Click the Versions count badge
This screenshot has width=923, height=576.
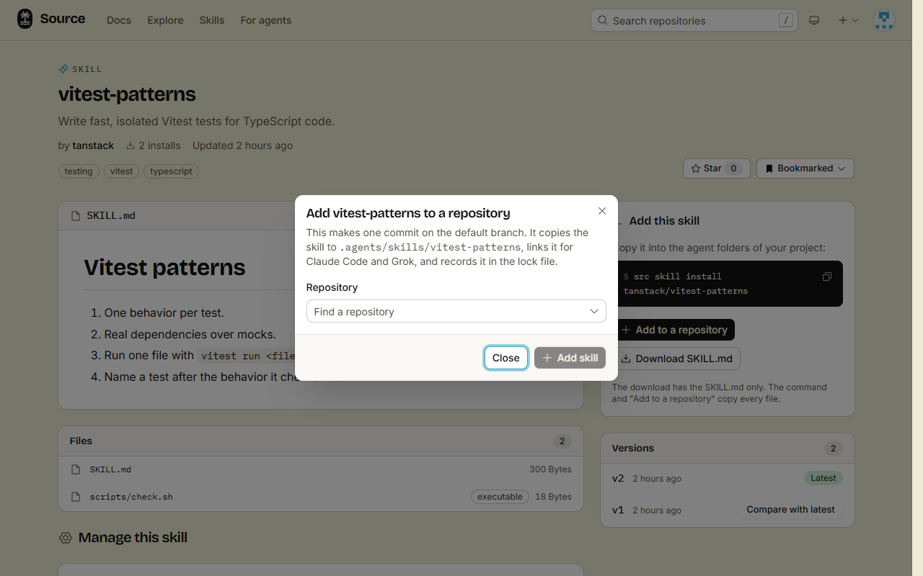833,449
